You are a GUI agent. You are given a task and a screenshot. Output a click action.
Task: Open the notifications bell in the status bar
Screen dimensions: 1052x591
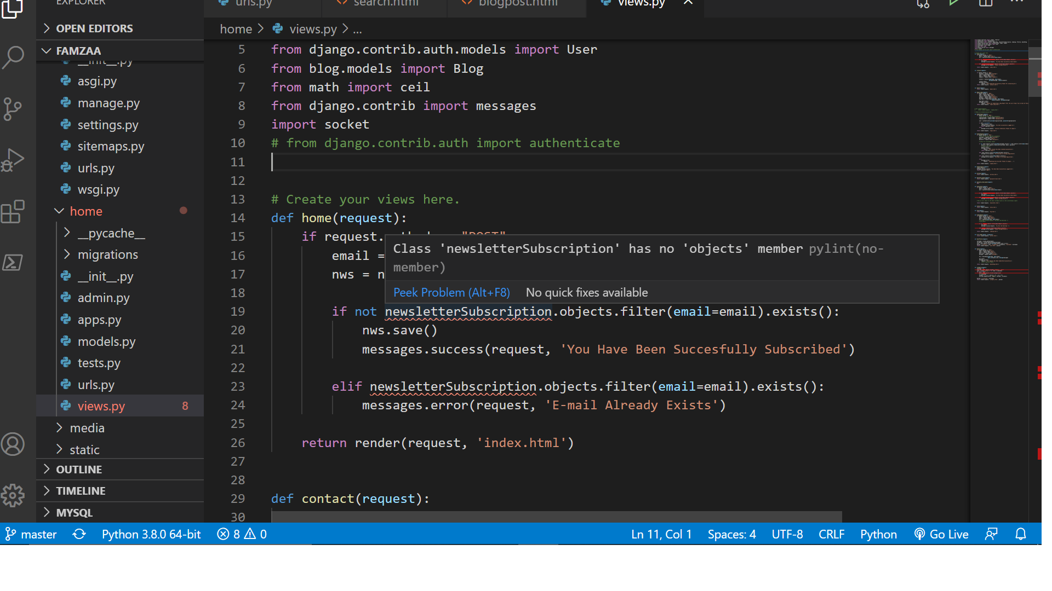(1022, 534)
